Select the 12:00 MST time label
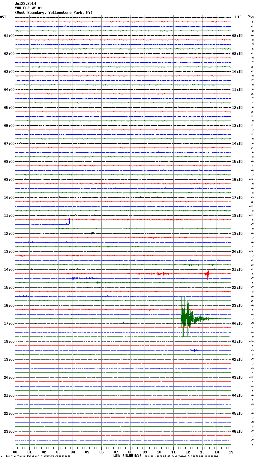255x460 pixels. (x=9, y=234)
